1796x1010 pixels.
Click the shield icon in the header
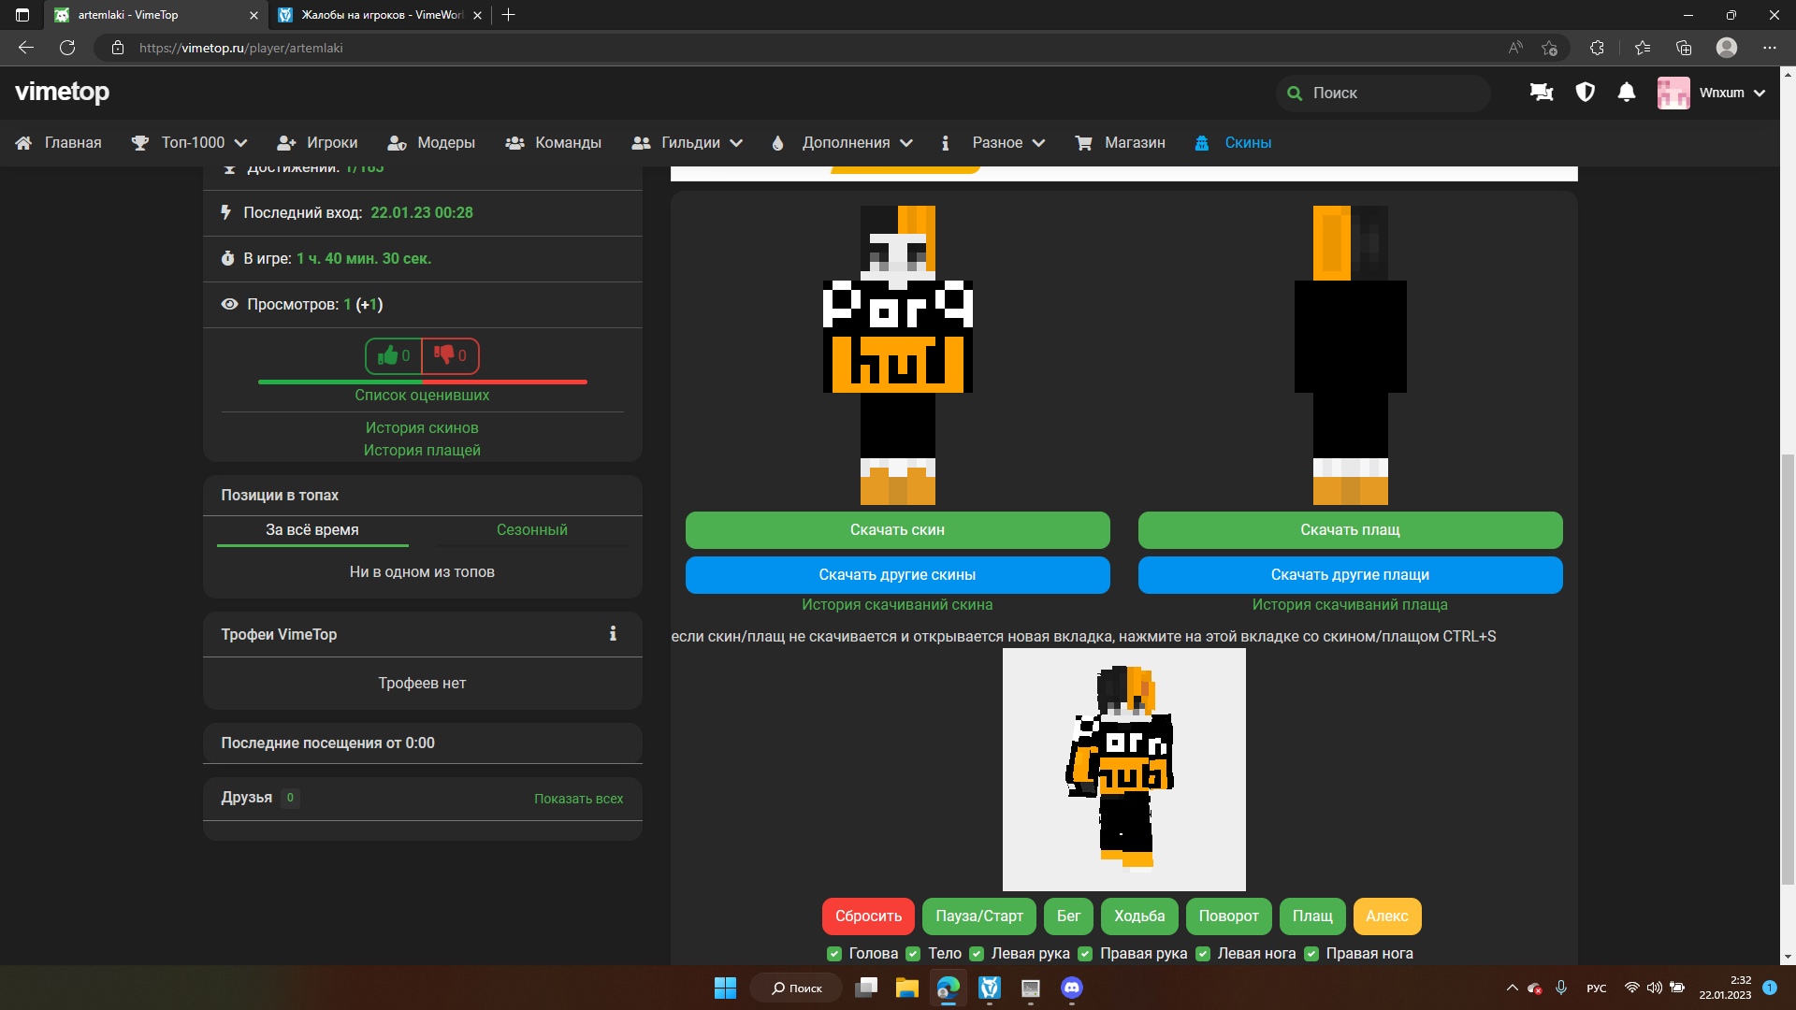[1585, 93]
